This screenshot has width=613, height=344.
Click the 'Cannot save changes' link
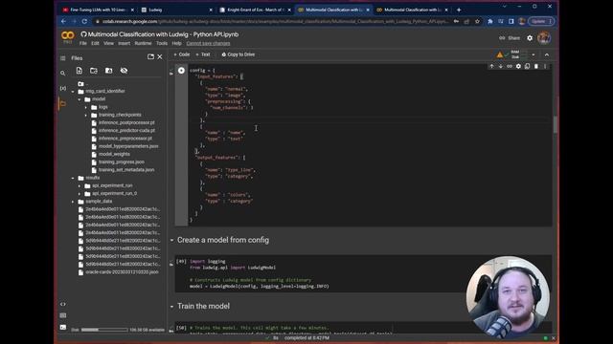click(208, 43)
